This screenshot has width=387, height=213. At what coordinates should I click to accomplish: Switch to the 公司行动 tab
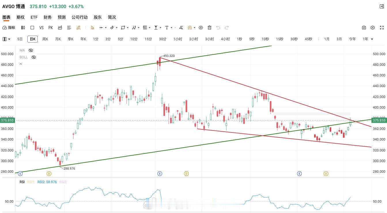[x=80, y=17]
